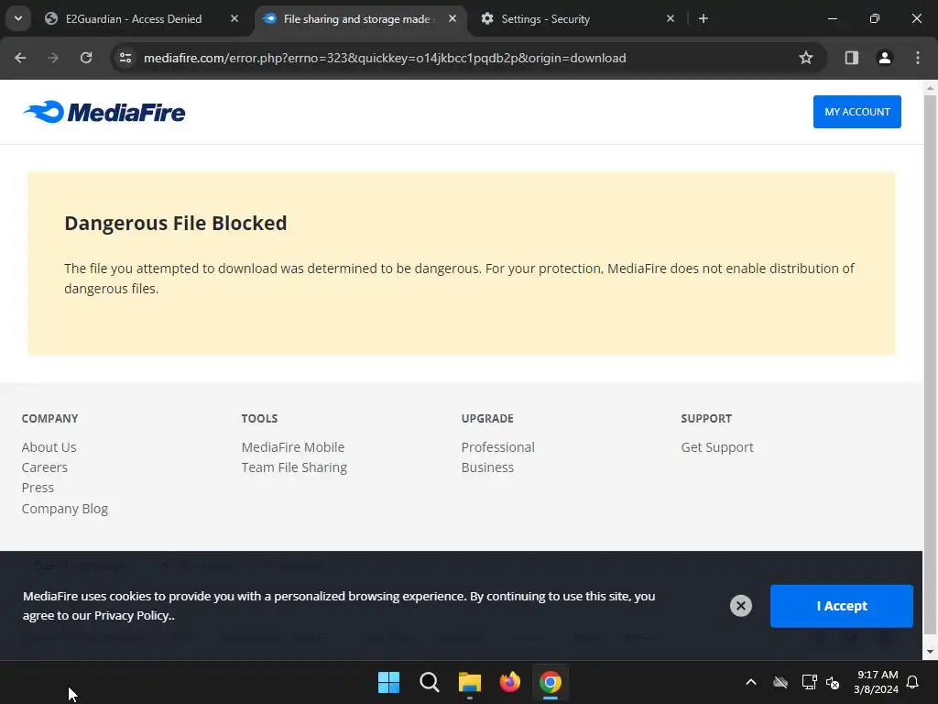Viewport: 938px width, 704px height.
Task: Open the tab search dropdown arrow
Action: tap(18, 18)
